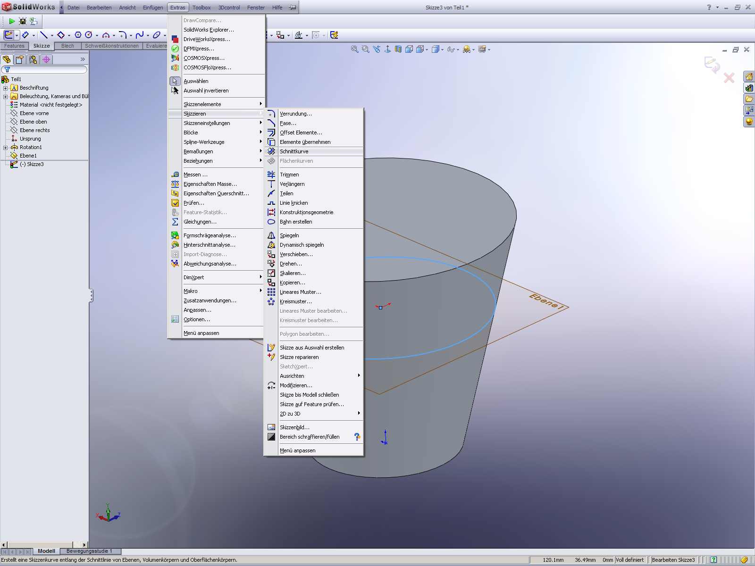Select the line sketch tool in the toolbar
Image resolution: width=755 pixels, height=566 pixels.
[x=43, y=35]
